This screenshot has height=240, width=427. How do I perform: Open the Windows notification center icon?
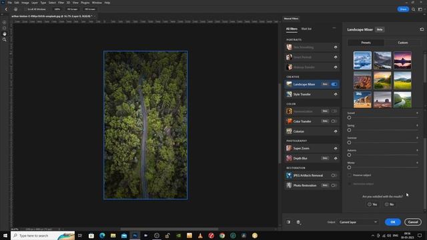click(420, 235)
